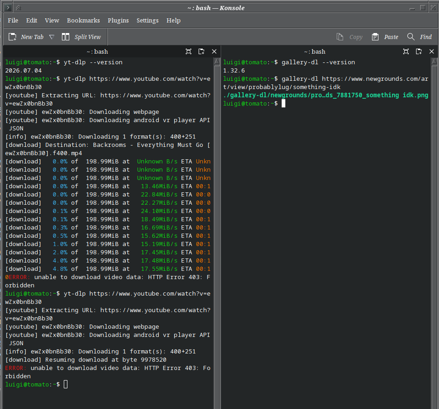Close the left bash split pane

pos(214,51)
